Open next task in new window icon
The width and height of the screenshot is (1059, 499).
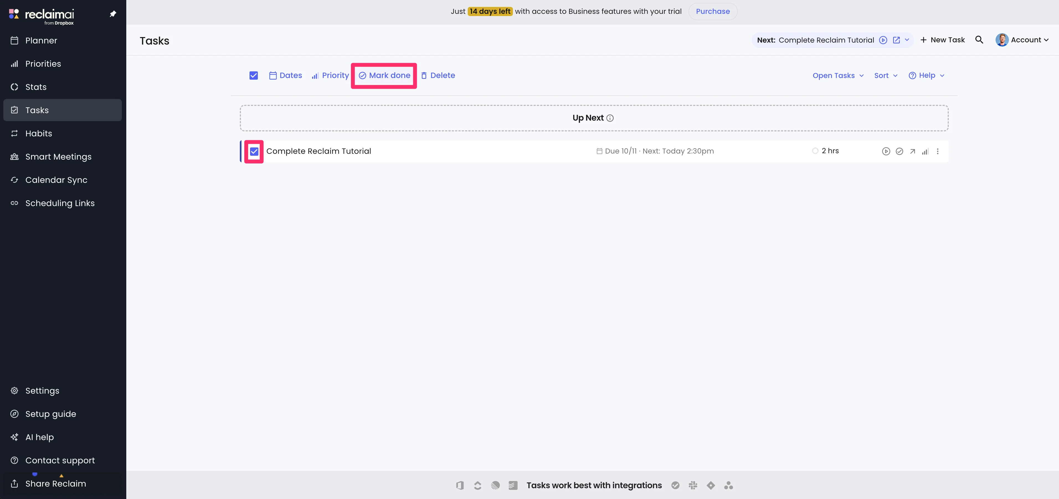pyautogui.click(x=897, y=40)
